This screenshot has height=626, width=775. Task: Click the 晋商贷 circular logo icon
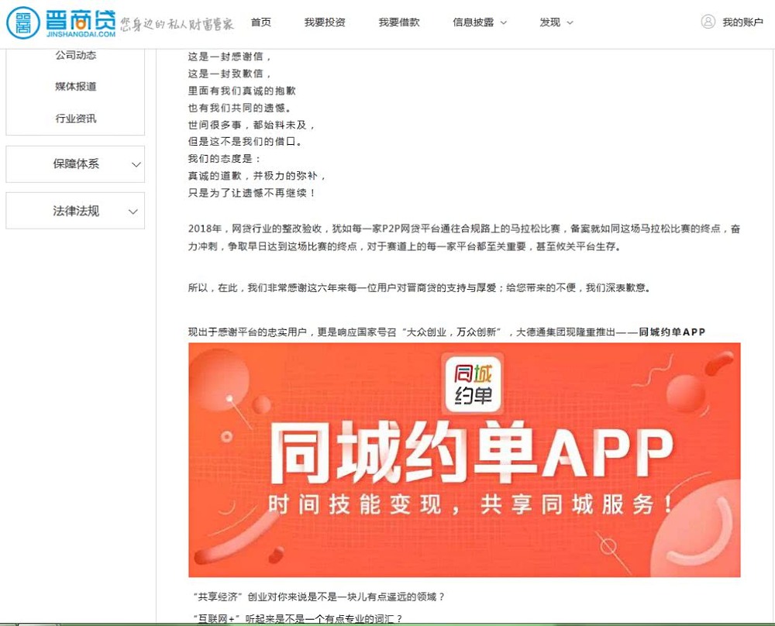23,22
